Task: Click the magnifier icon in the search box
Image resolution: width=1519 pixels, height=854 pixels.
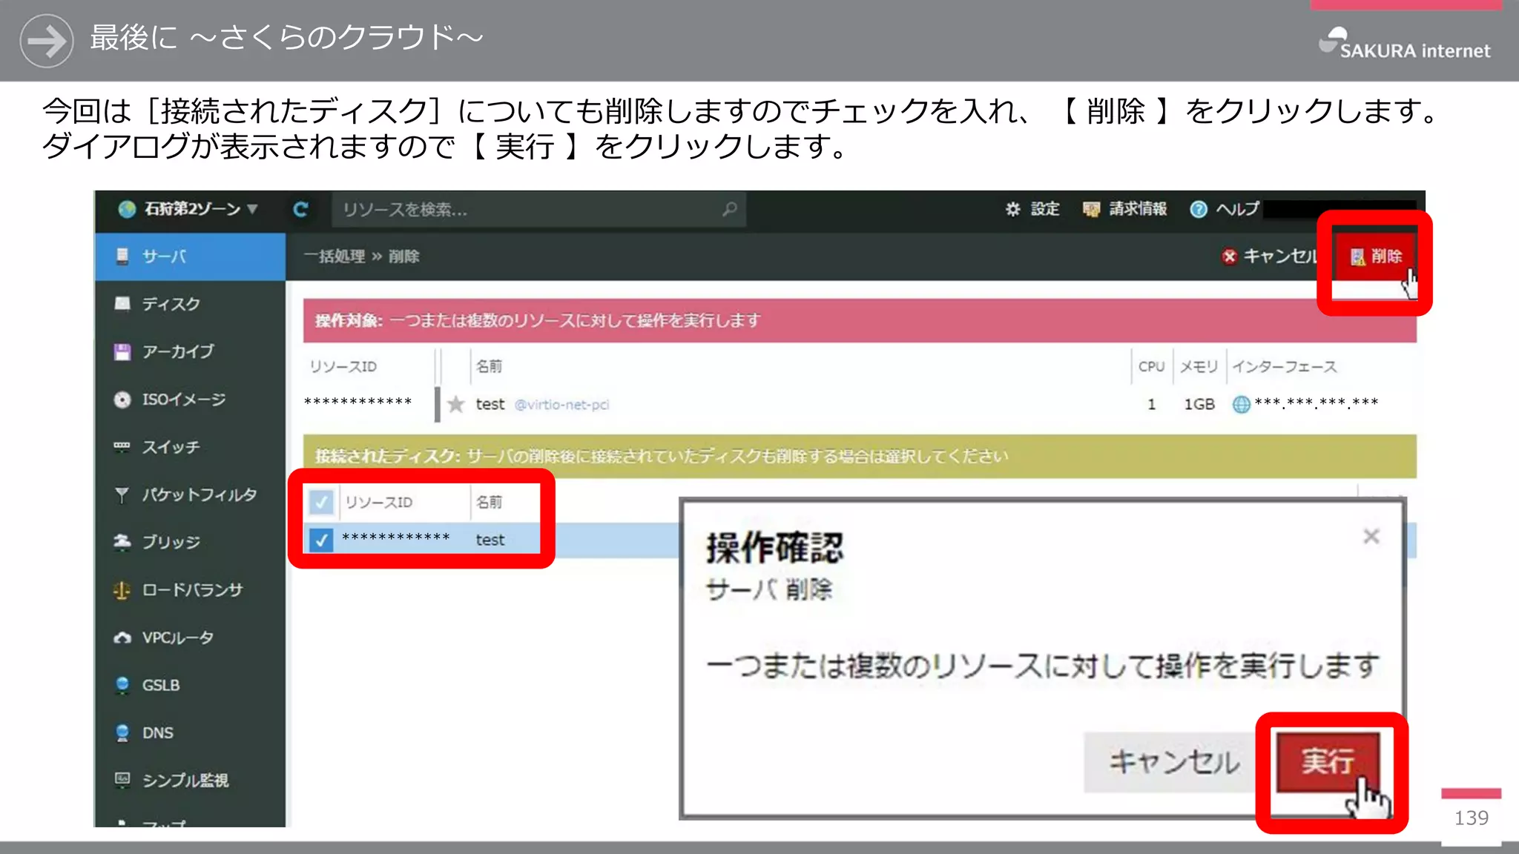Action: (x=730, y=210)
